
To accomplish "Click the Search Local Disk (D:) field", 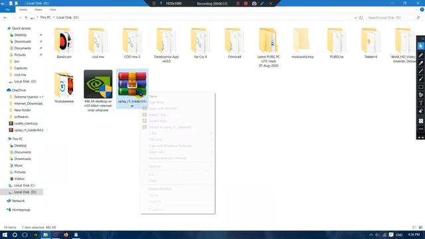I will click(x=393, y=18).
